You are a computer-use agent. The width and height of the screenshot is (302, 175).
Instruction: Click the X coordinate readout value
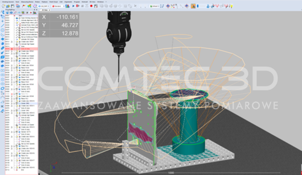64,18
